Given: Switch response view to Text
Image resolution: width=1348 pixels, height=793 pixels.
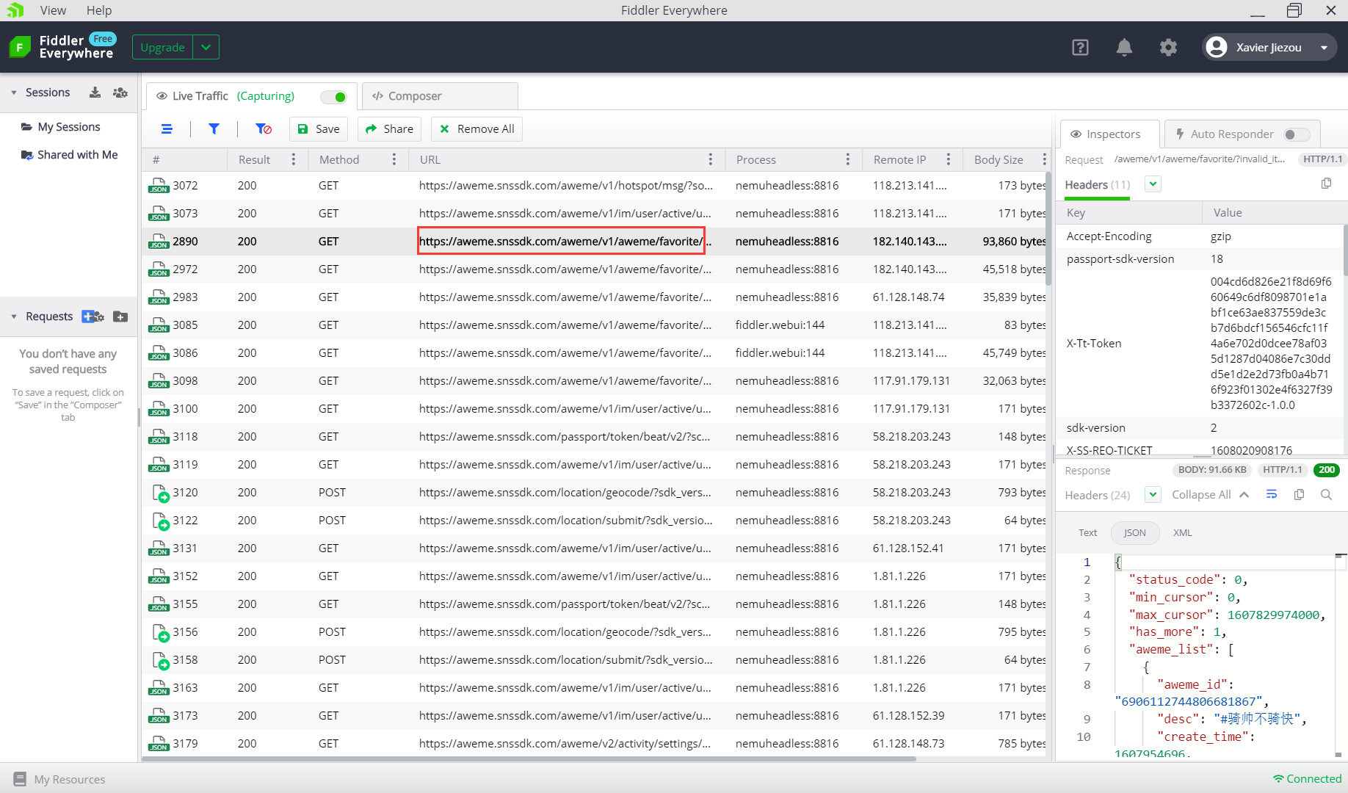Looking at the screenshot, I should tap(1087, 533).
